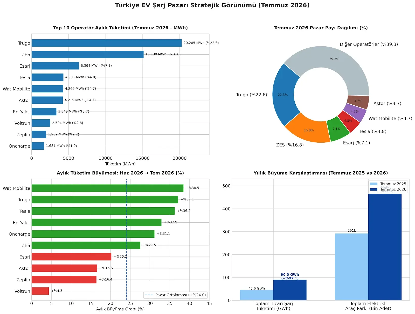
Task: Click the Tesla bar in the MWh chart
Action: point(47,77)
